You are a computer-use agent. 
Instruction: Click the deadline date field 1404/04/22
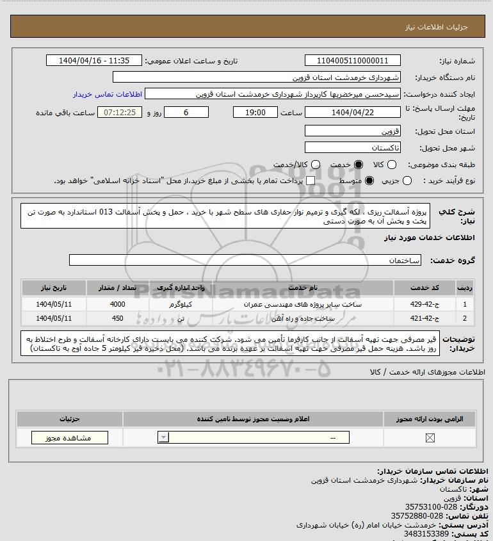[x=353, y=113]
